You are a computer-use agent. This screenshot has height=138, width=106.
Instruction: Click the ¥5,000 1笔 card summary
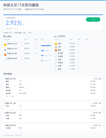[97, 103]
